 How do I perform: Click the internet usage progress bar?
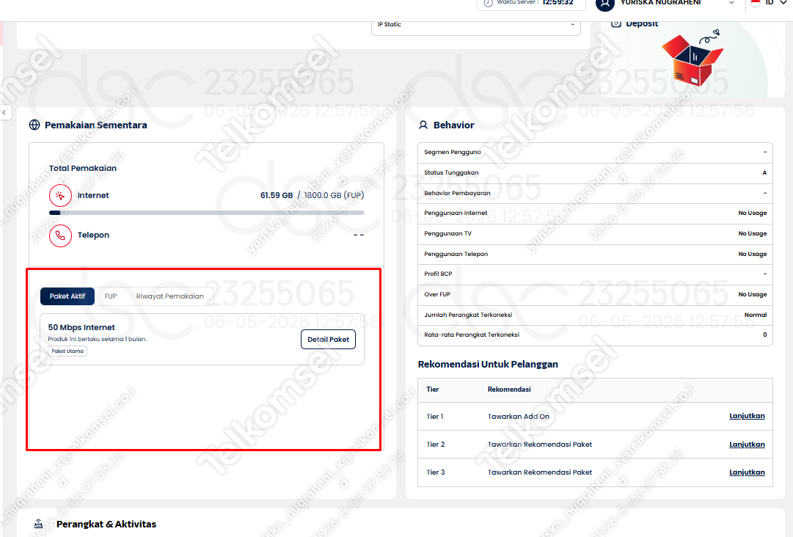[206, 213]
